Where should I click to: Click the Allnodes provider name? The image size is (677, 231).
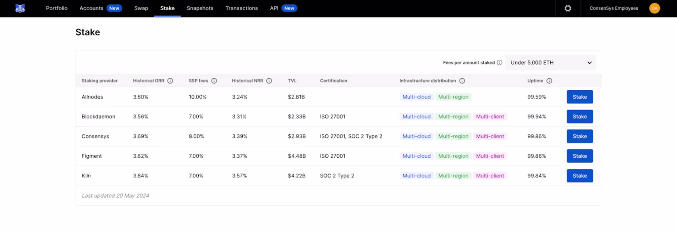92,97
